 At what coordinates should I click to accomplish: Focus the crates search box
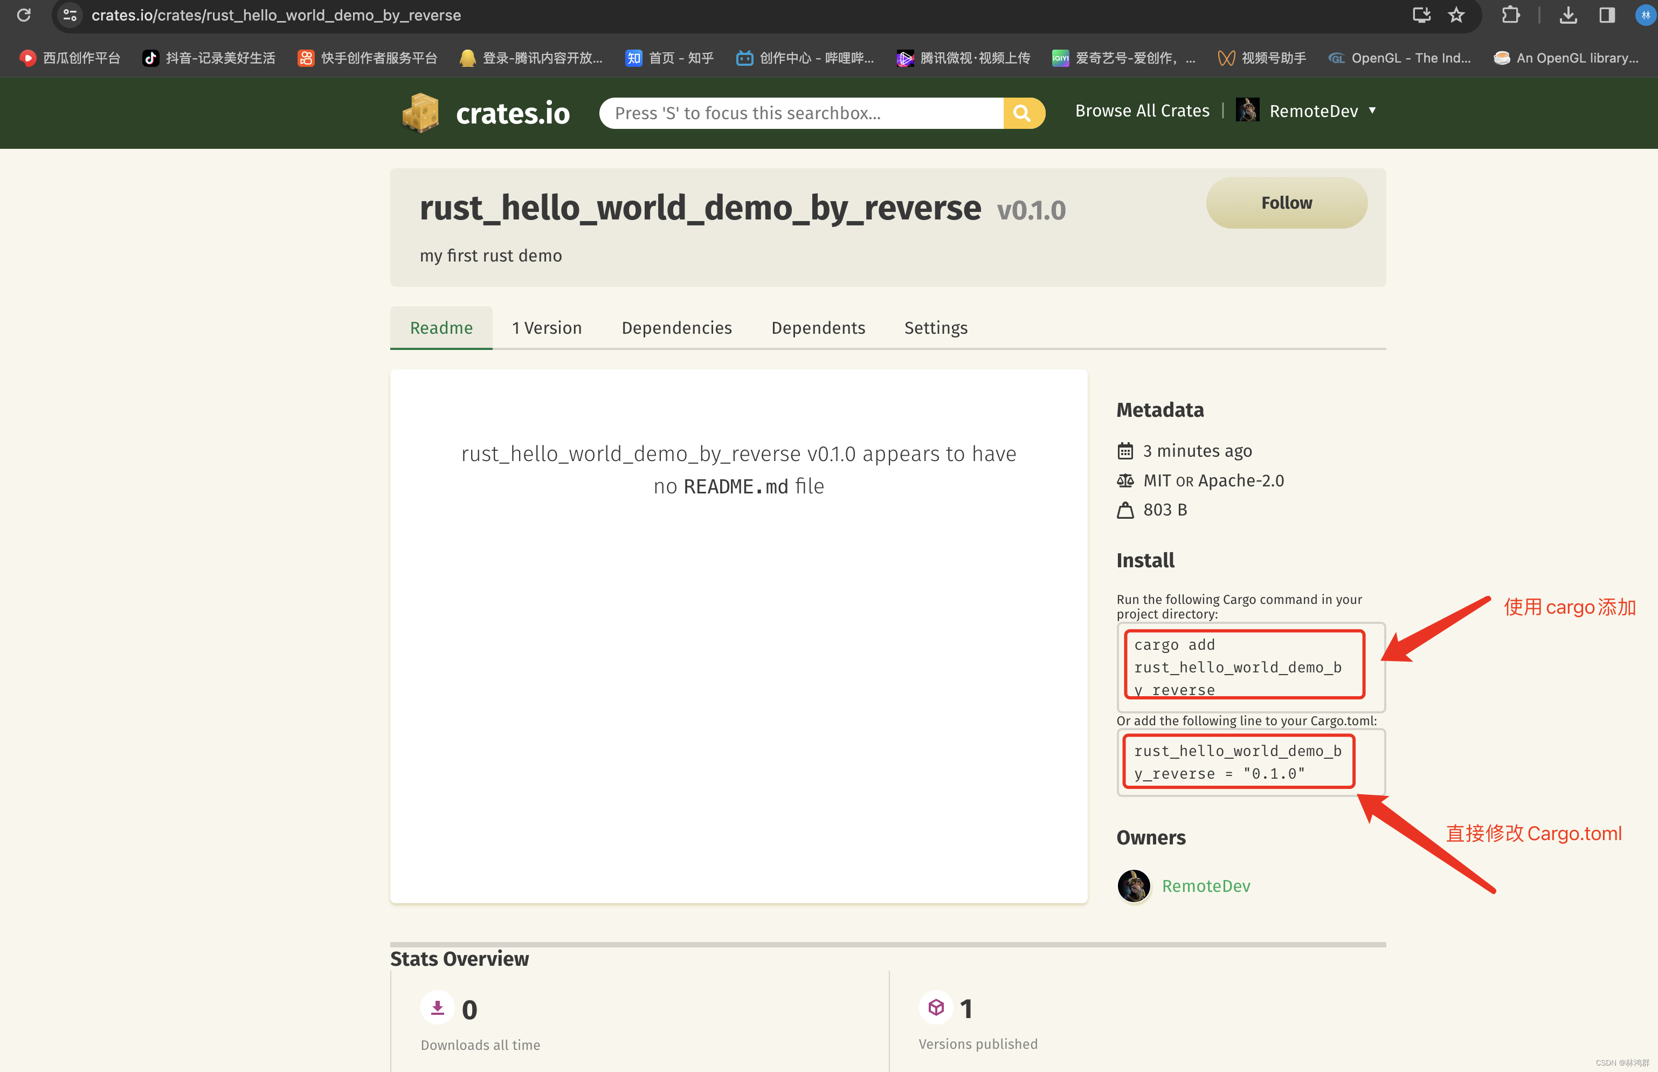(800, 113)
